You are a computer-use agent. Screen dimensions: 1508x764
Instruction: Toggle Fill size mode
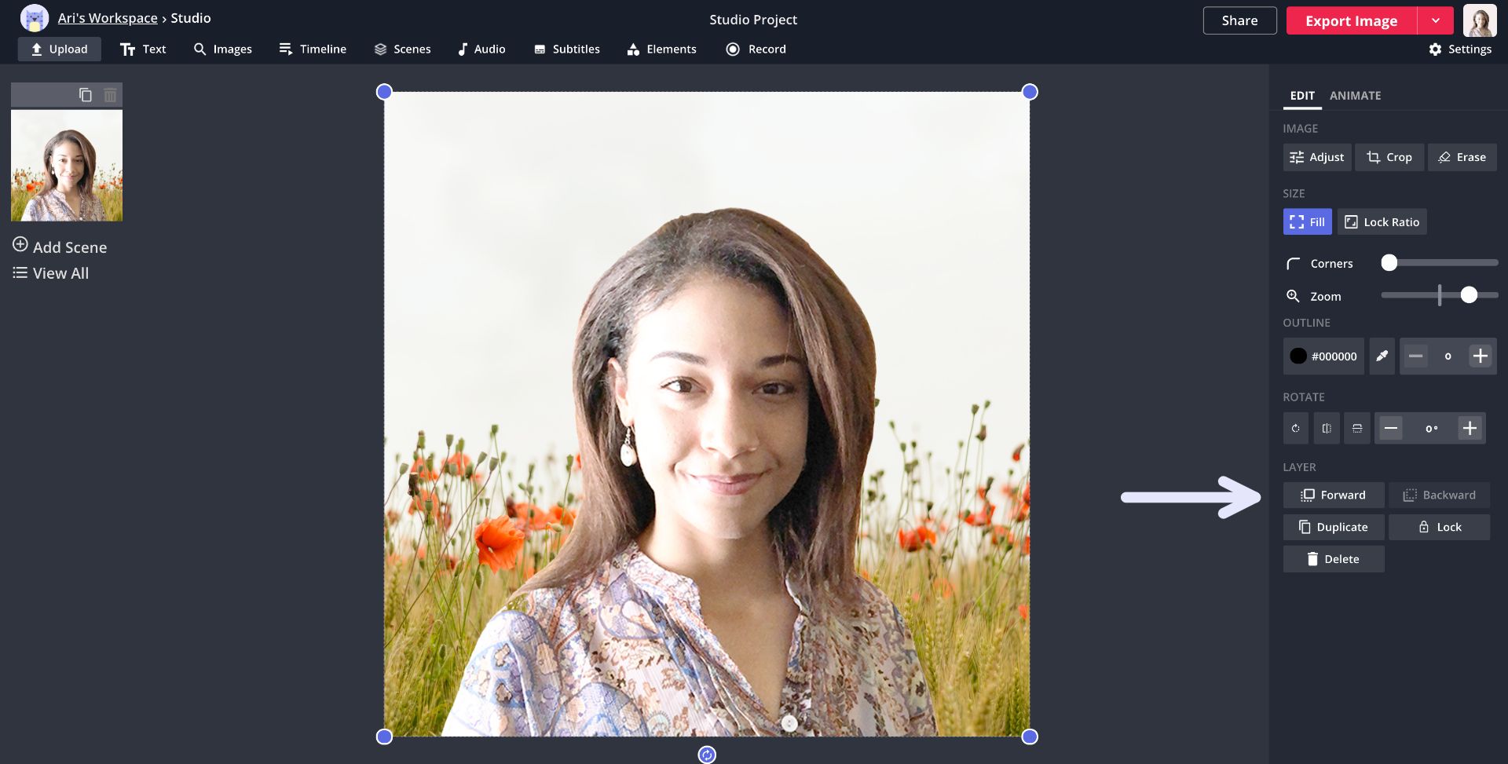pyautogui.click(x=1307, y=222)
